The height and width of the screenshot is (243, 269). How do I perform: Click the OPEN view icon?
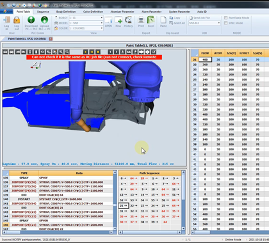[108, 20]
